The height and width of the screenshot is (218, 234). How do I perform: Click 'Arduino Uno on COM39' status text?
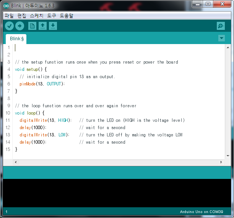click(x=201, y=212)
